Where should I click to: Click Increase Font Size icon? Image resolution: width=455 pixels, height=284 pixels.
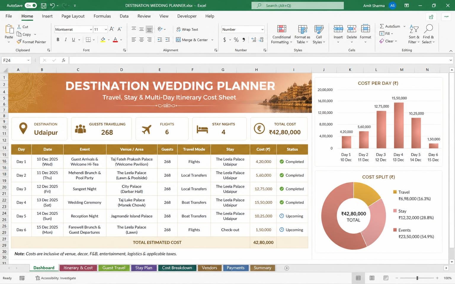112,29
